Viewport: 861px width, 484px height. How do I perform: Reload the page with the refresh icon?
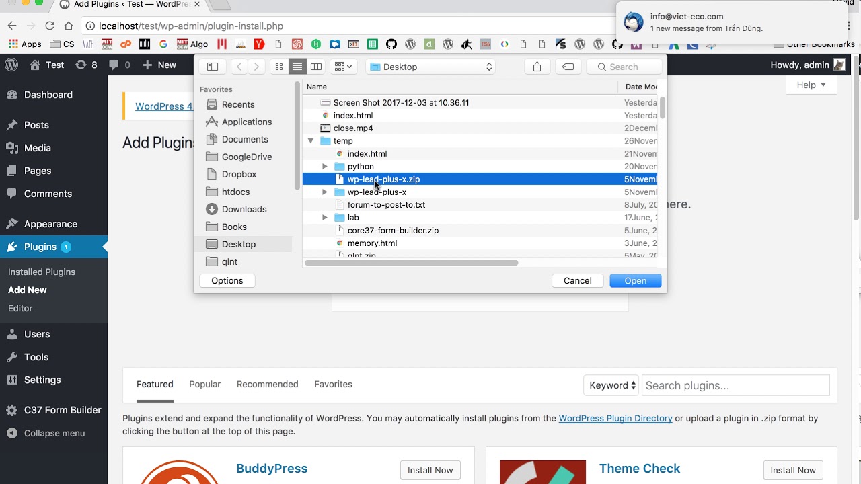point(49,26)
